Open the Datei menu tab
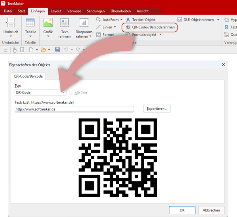The width and height of the screenshot is (237, 217). pyautogui.click(x=8, y=11)
